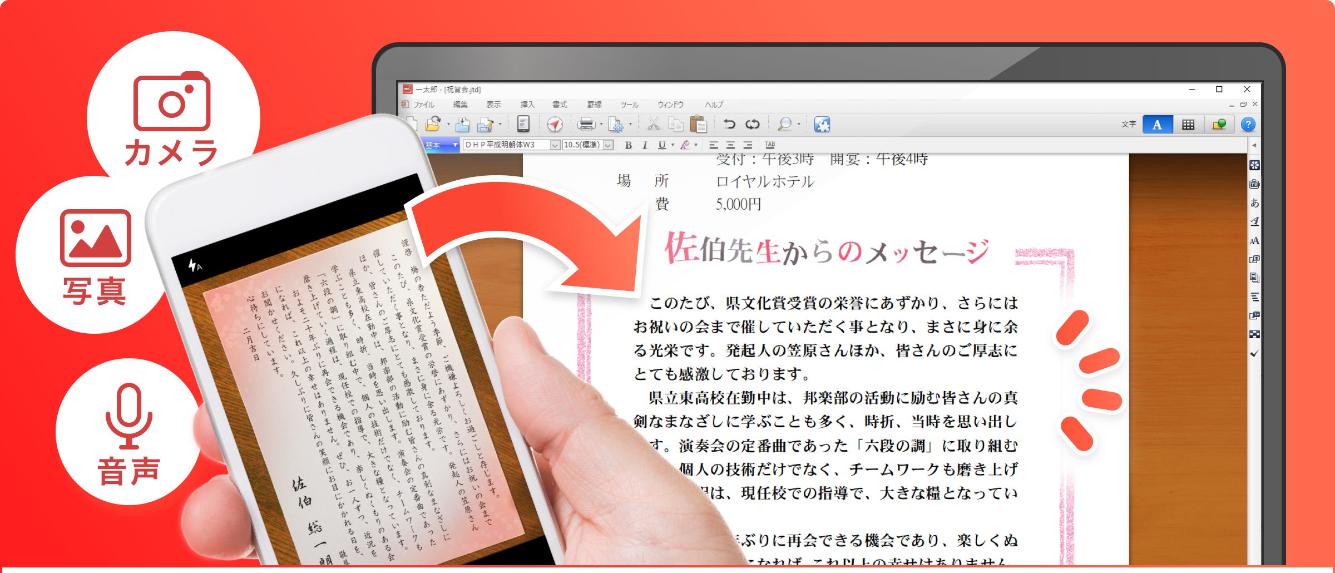Expand the print dropdown arrow
The width and height of the screenshot is (1335, 573).
601,124
